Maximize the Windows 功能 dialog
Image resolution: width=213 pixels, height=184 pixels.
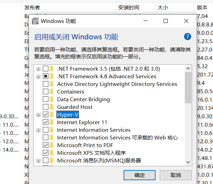(166, 21)
